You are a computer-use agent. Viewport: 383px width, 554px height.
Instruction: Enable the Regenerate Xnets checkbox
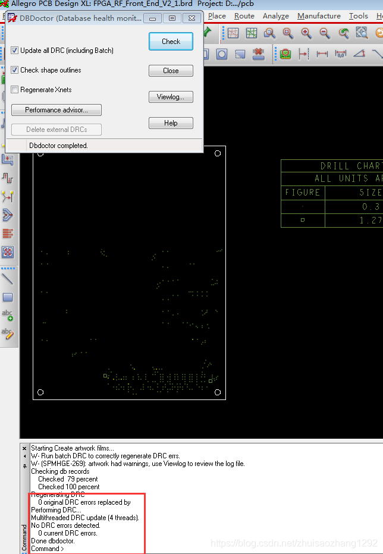[x=14, y=90]
